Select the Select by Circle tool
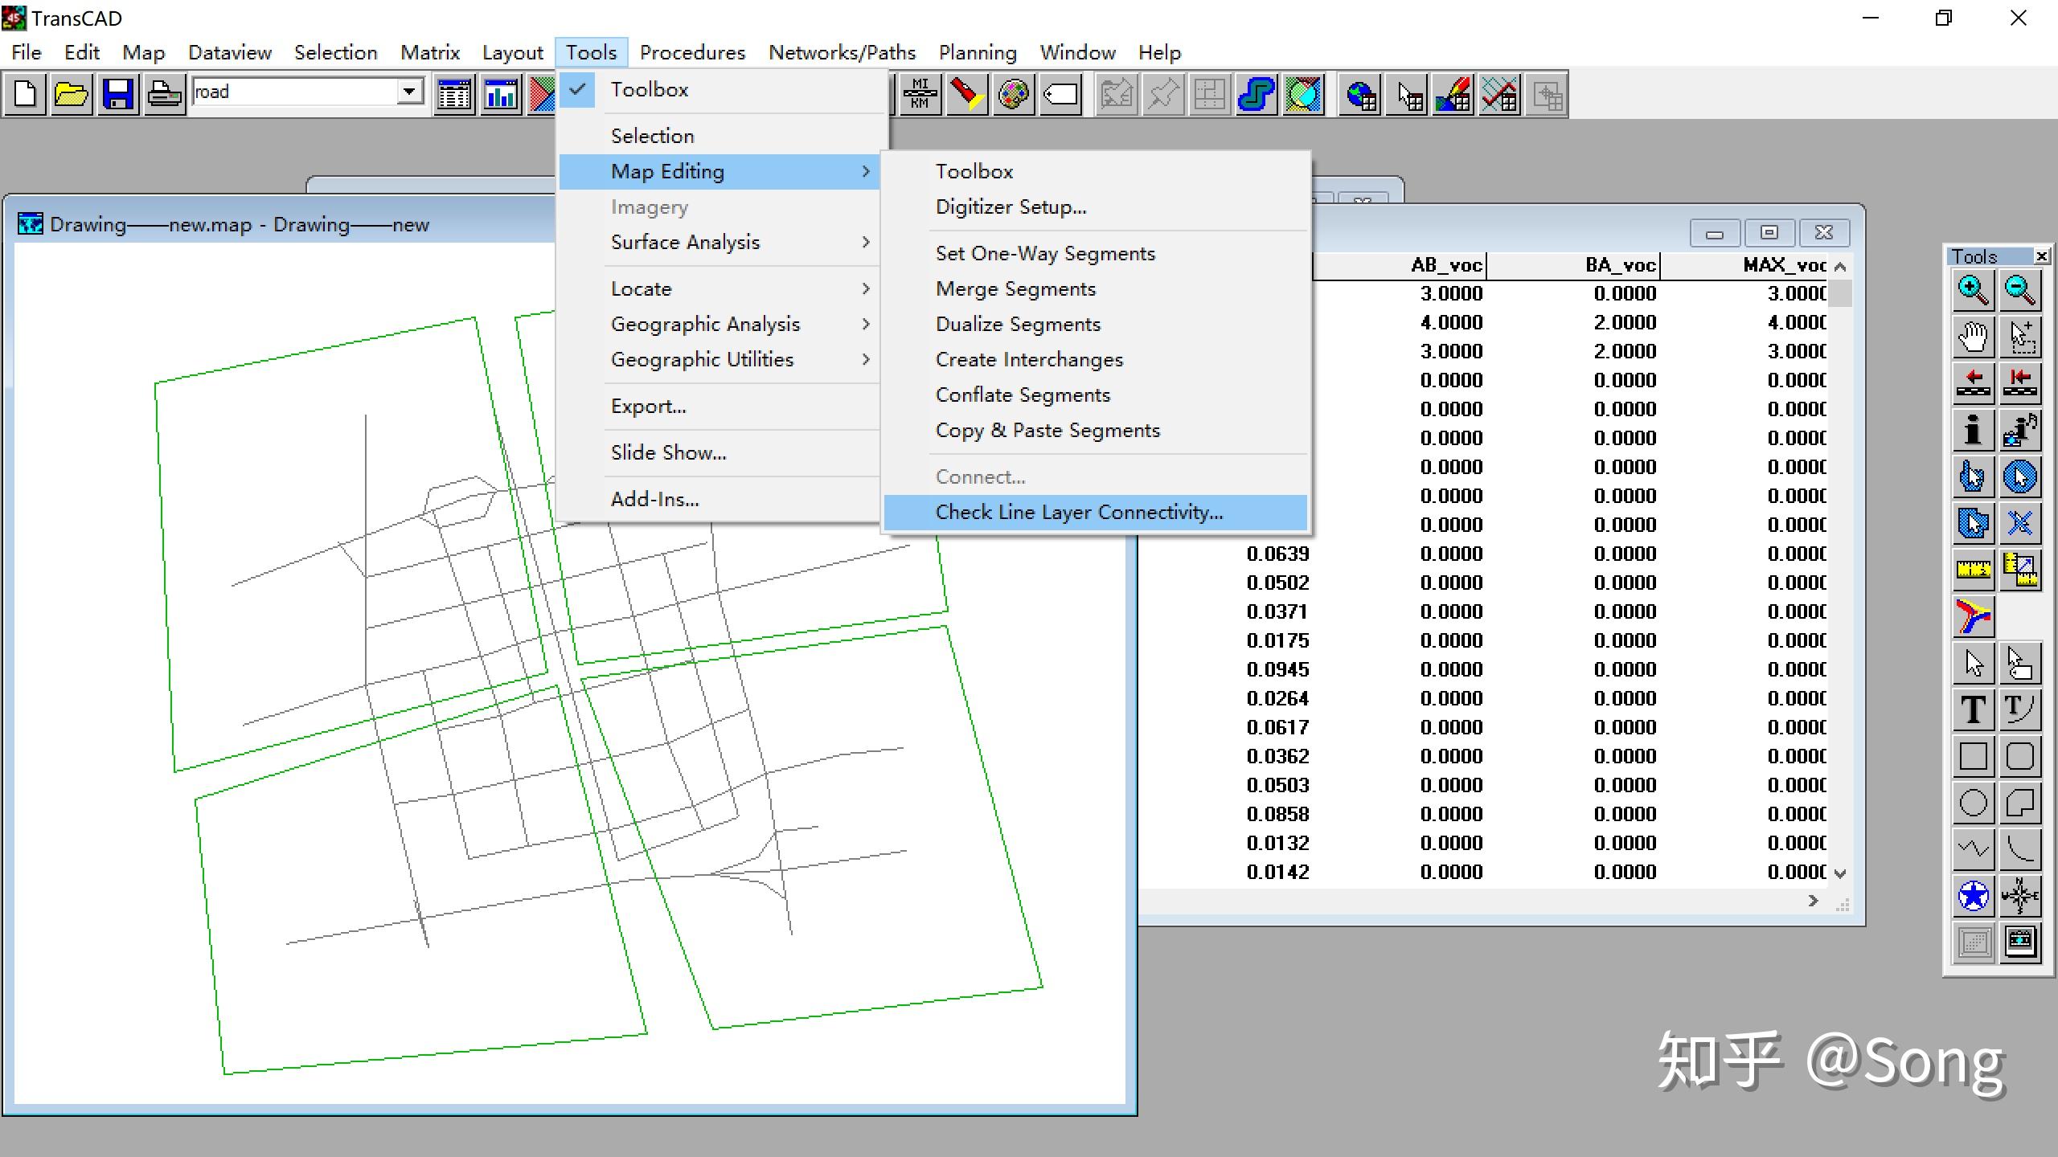The height and width of the screenshot is (1157, 2058). pos(2019,476)
